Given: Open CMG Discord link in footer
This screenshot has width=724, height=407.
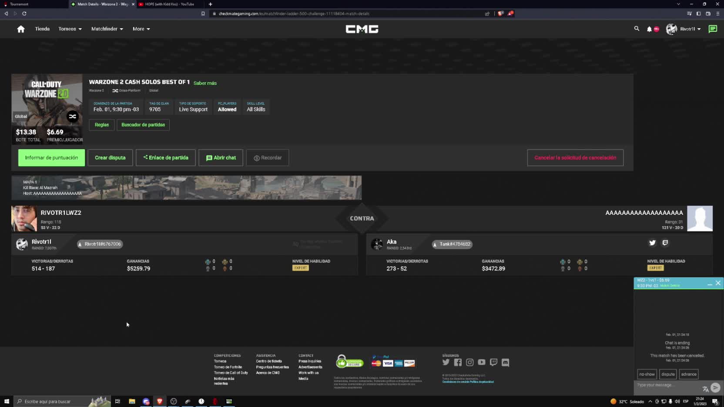Looking at the screenshot, I should 505,362.
